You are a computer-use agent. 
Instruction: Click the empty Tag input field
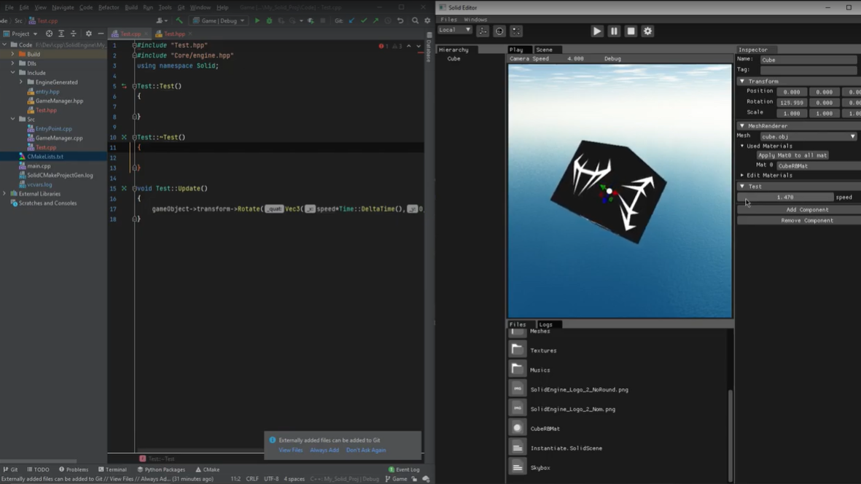(x=809, y=70)
